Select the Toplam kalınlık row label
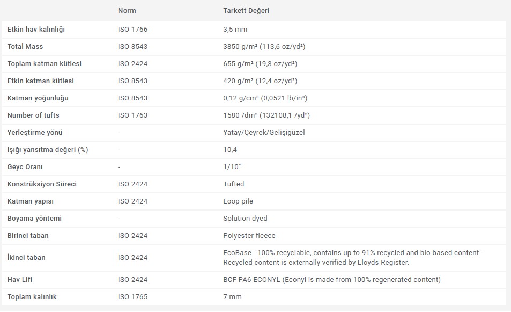Image resolution: width=511 pixels, height=312 pixels. 32,296
